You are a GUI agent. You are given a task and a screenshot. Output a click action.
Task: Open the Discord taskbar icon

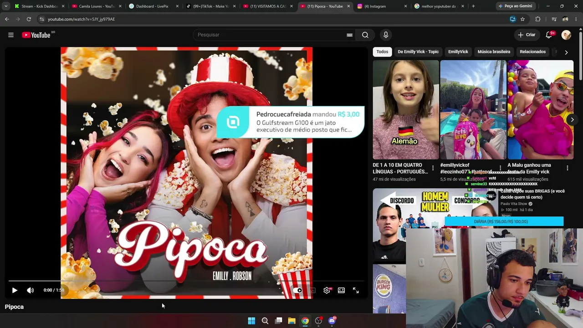pos(332,321)
